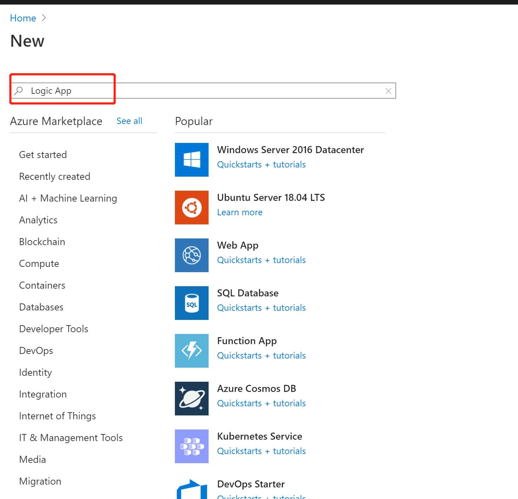
Task: Select Blockchain category
Action: pos(42,242)
